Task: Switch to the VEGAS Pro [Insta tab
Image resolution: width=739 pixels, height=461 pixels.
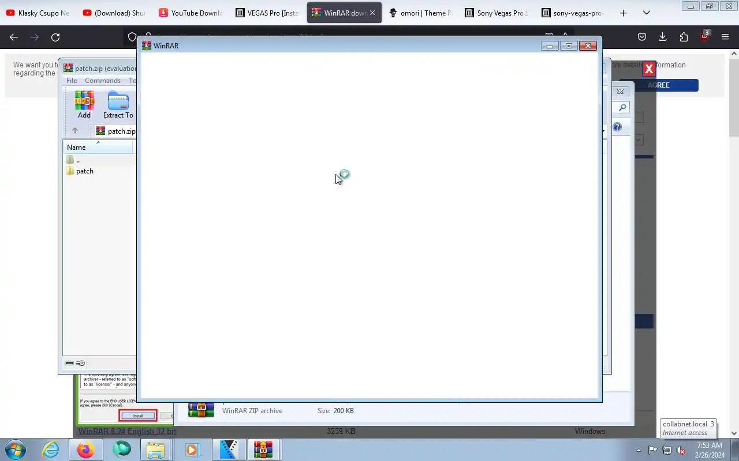Action: pos(267,13)
